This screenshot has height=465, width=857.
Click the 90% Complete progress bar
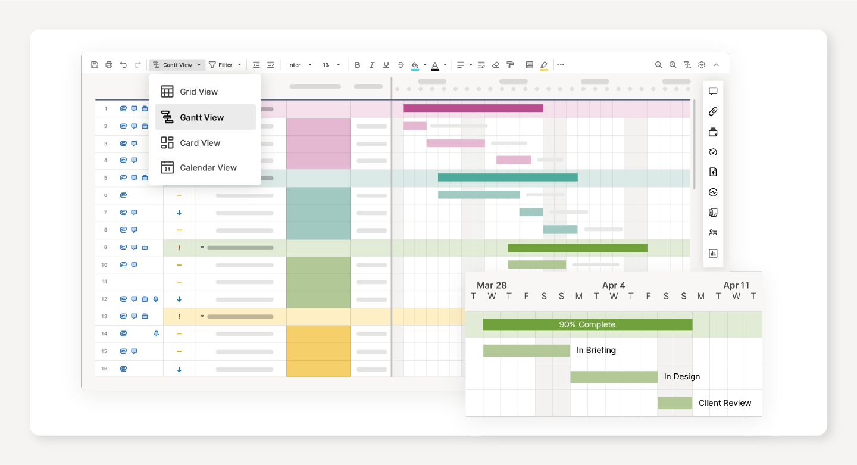tap(587, 324)
